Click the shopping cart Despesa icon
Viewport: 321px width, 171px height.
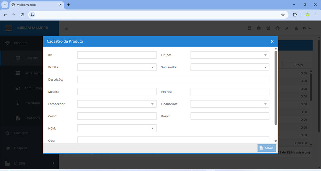click(8, 148)
